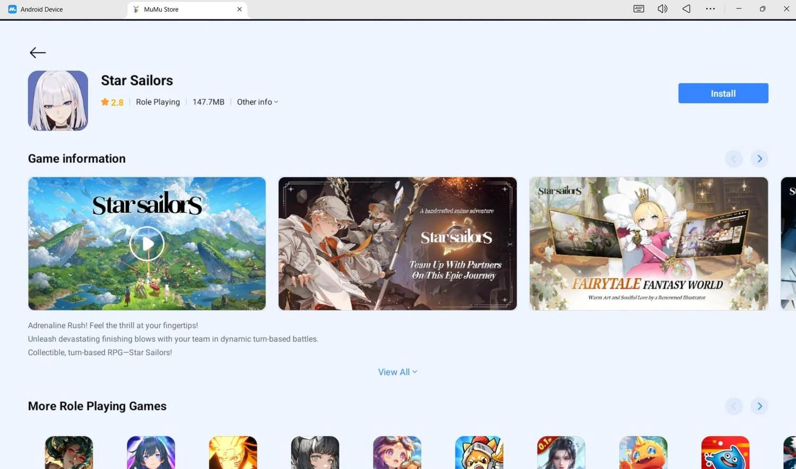The height and width of the screenshot is (469, 796).
Task: Close the MuMu Store tab
Action: click(239, 9)
